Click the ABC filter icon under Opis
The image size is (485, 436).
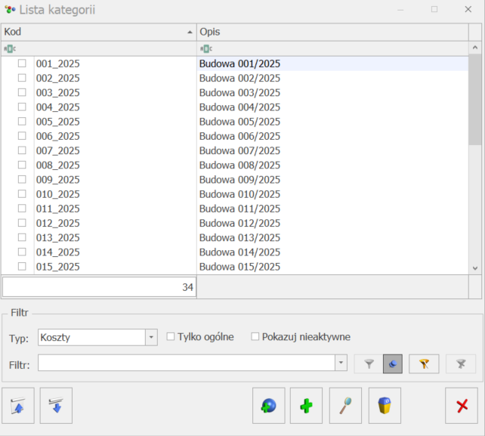coord(206,48)
